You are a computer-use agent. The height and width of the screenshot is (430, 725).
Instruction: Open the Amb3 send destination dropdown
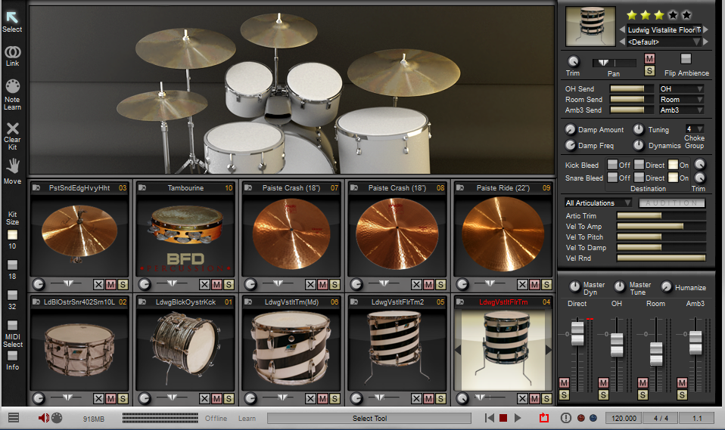coord(682,110)
